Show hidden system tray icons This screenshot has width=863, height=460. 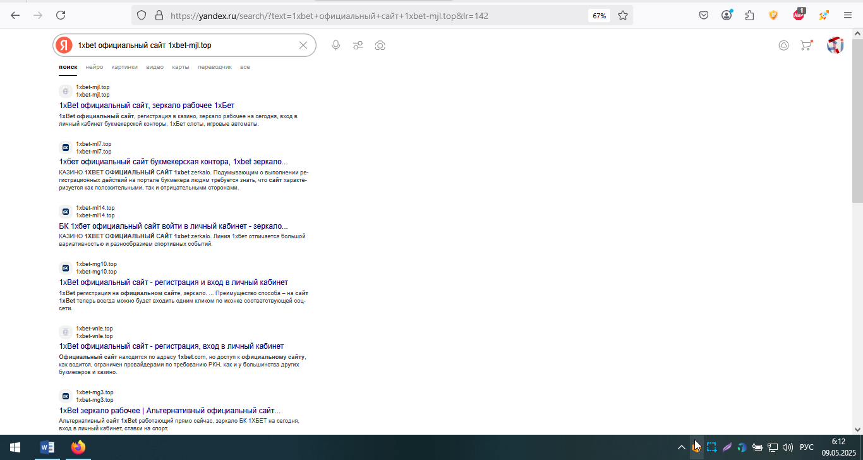click(681, 447)
